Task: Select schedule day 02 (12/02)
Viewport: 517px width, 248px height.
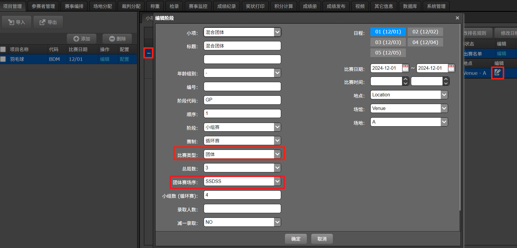Action: [x=425, y=32]
